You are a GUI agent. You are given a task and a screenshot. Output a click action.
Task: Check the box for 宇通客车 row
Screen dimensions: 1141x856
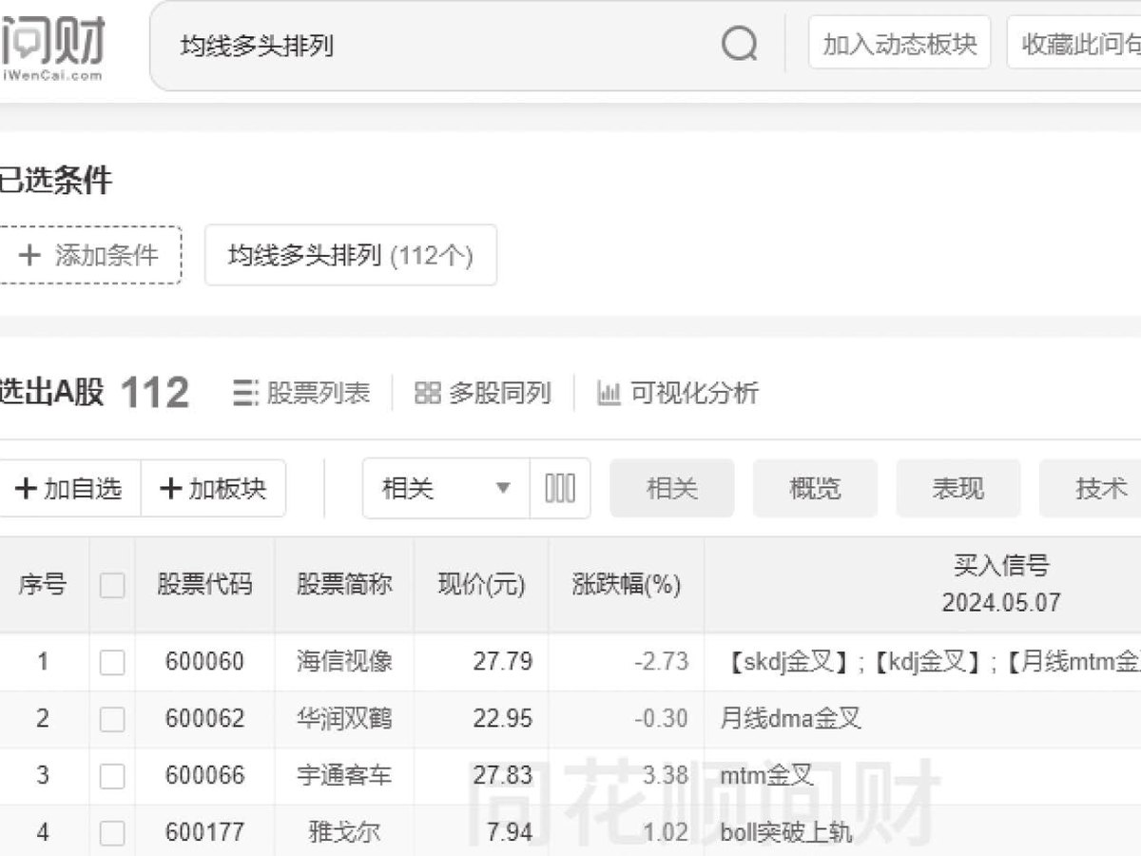[112, 776]
